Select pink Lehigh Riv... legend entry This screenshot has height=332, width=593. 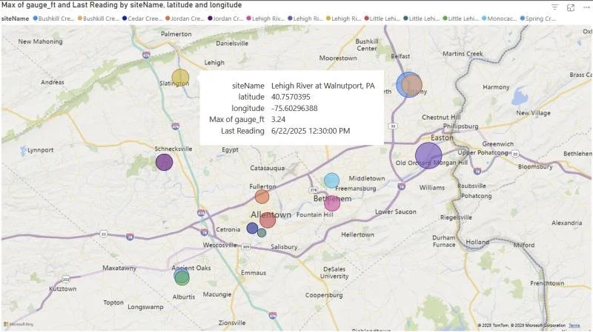[265, 18]
